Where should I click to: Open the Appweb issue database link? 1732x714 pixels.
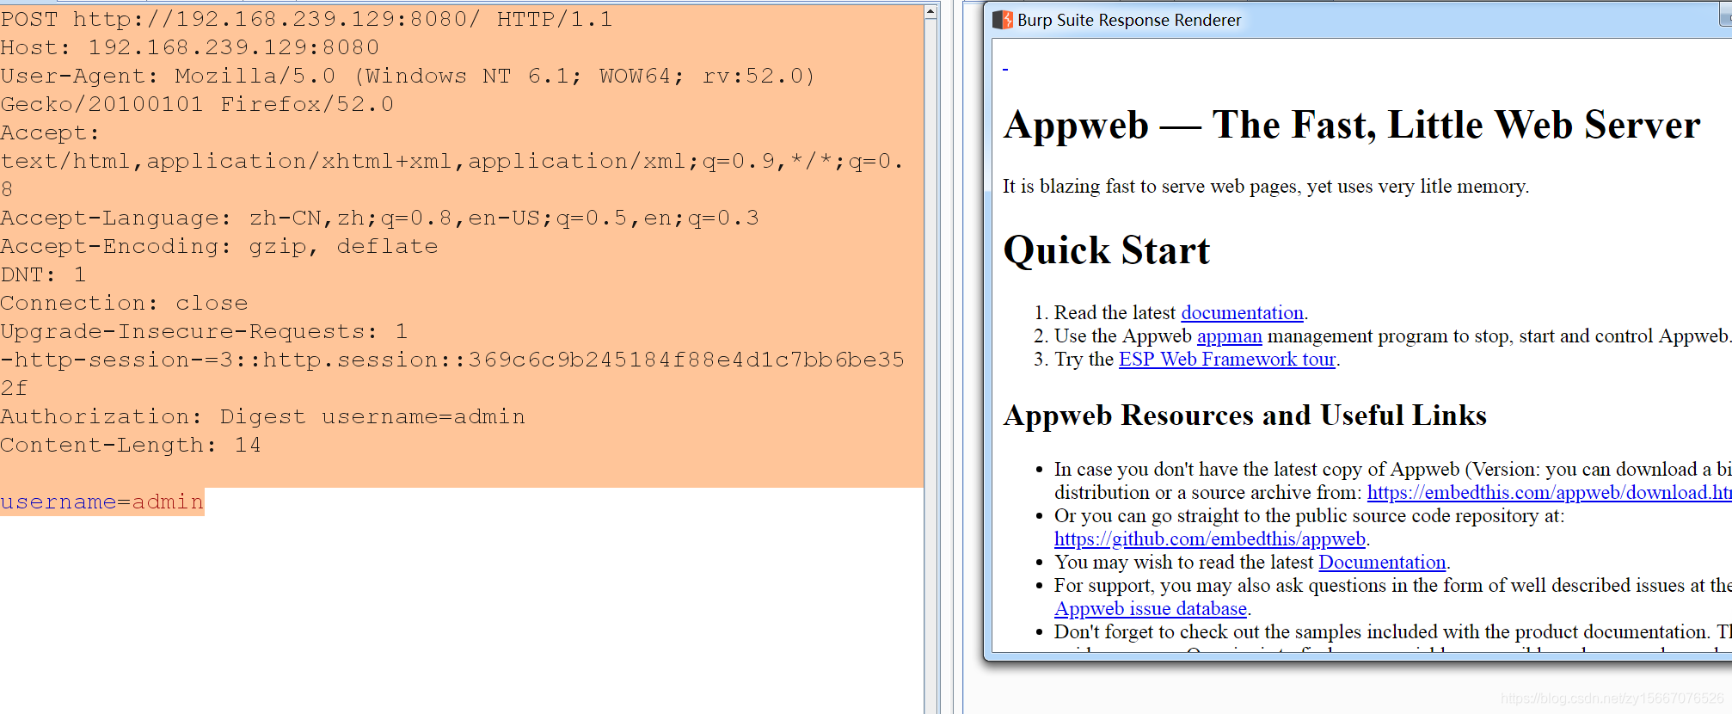1151,609
